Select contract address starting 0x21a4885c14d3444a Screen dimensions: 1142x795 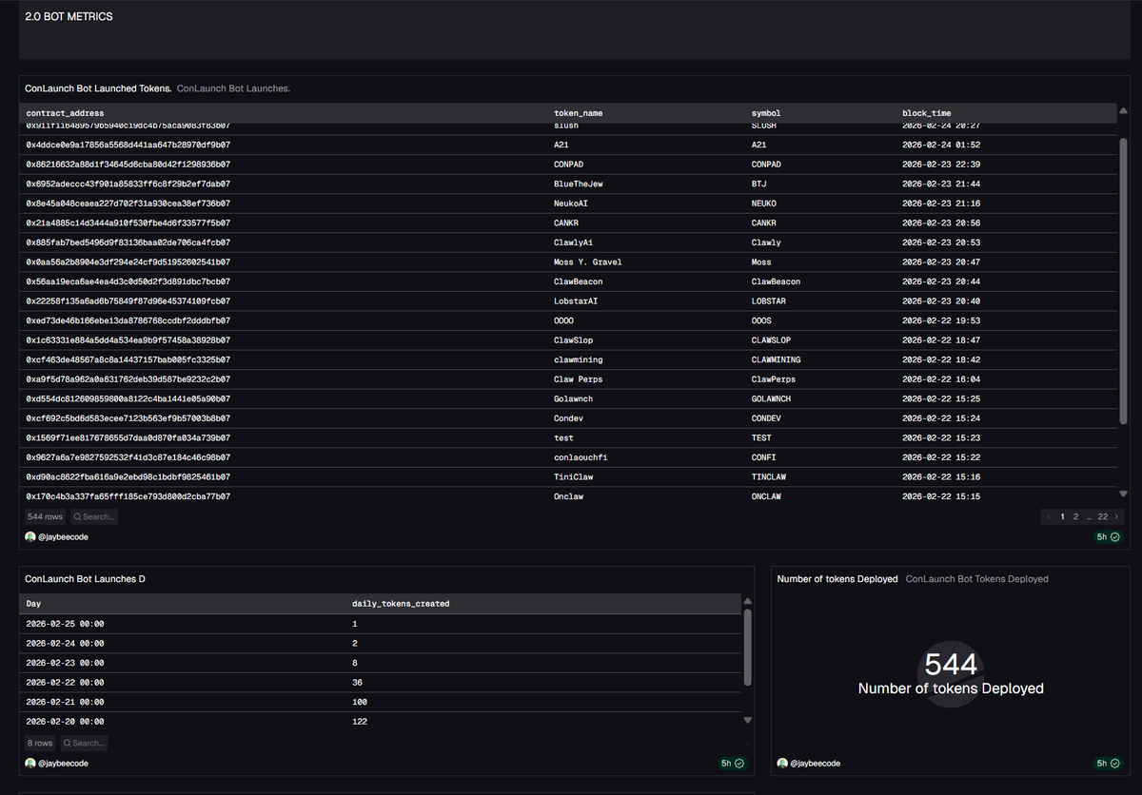128,223
